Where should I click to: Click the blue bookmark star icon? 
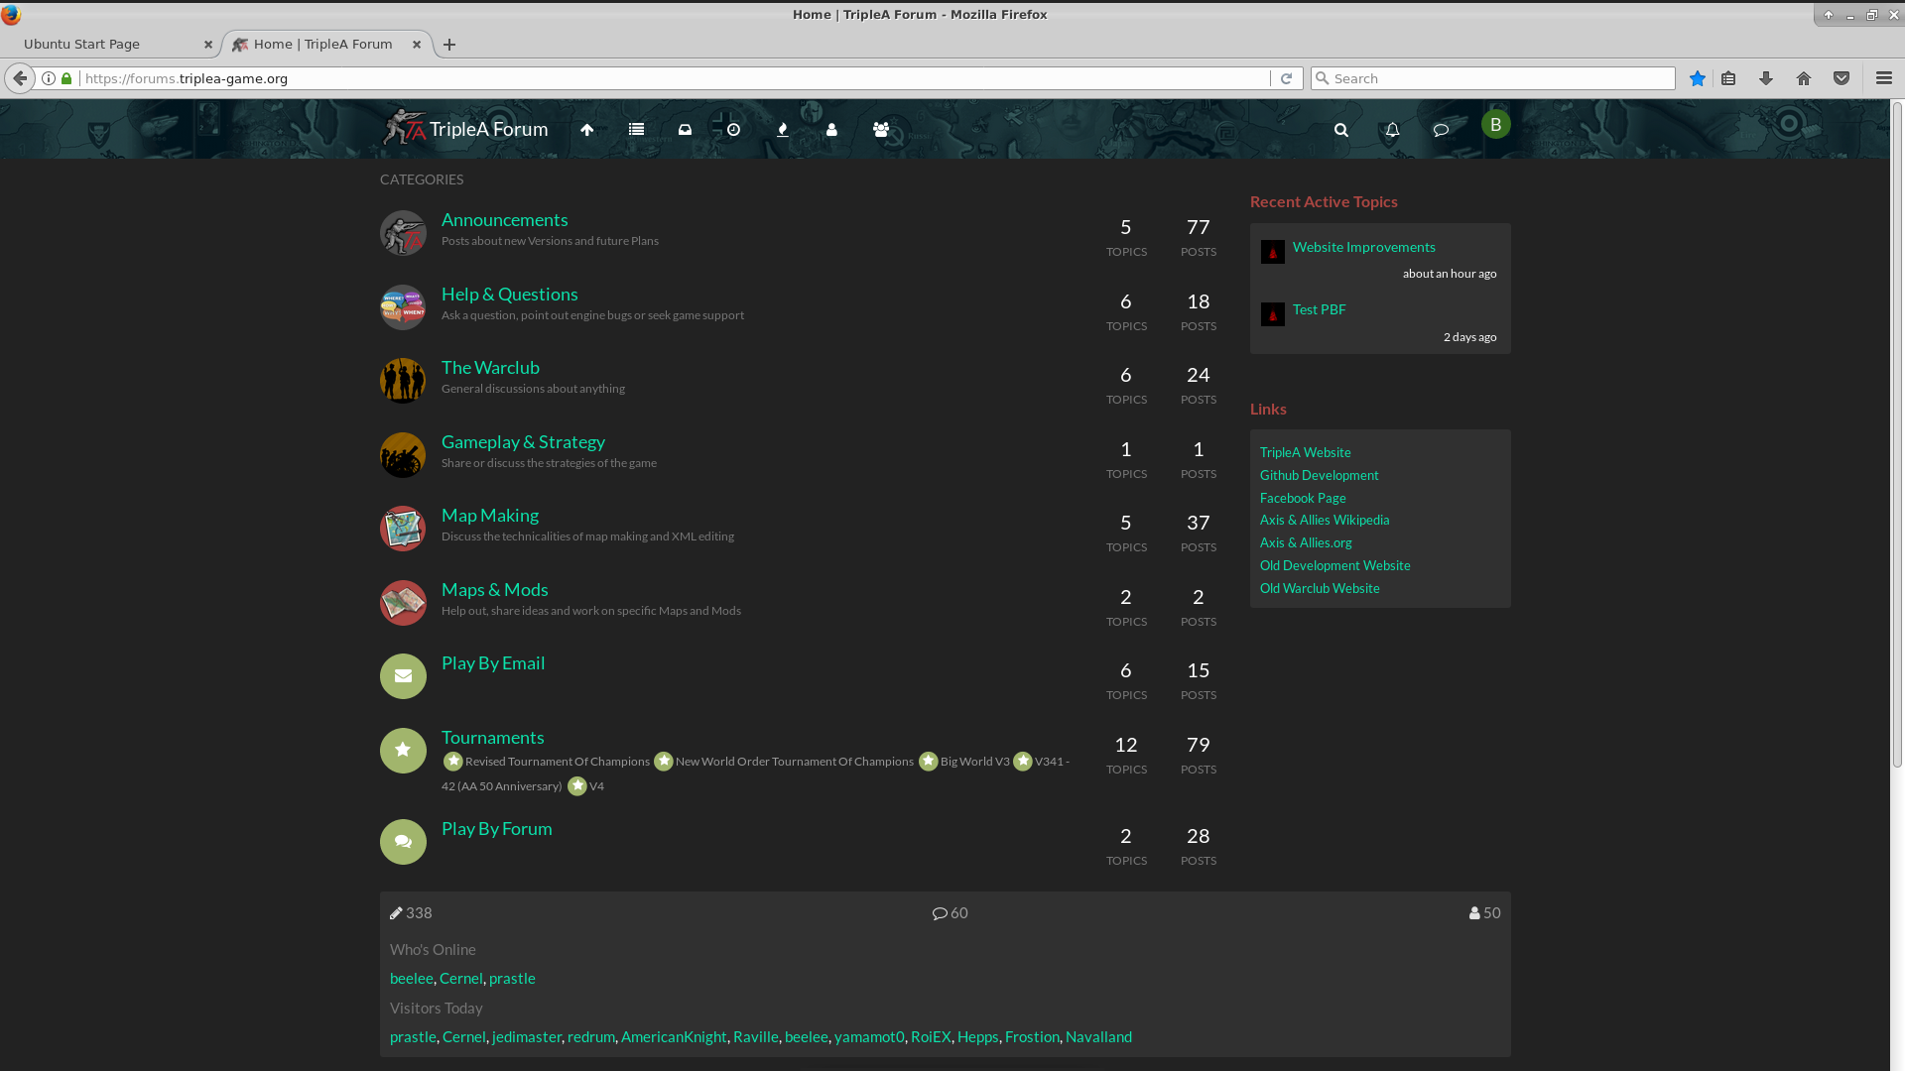(x=1698, y=78)
